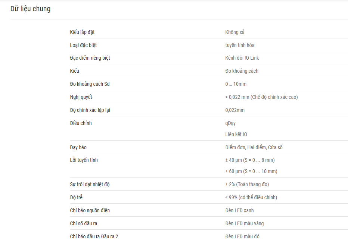
Task: Select the 'Kênh đôi IO-Link' value
Action: 242,58
